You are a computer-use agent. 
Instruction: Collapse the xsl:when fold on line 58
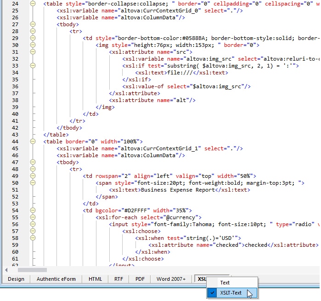coord(33,238)
